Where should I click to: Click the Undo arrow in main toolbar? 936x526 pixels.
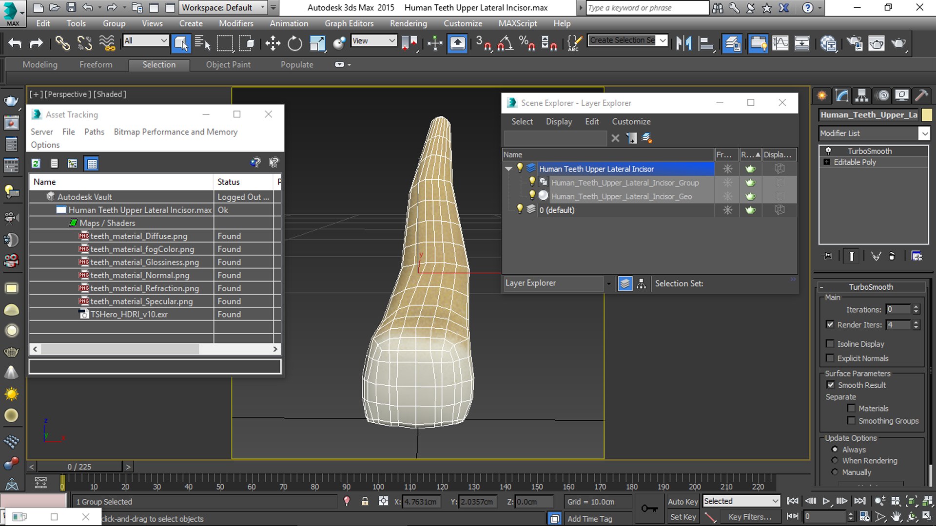point(15,43)
